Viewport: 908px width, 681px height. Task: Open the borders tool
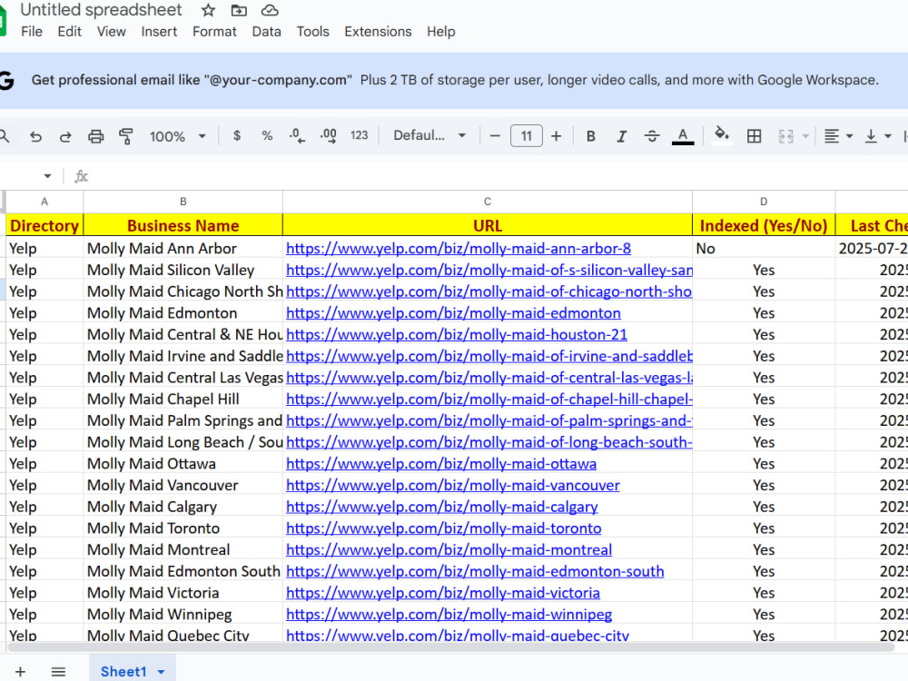(754, 136)
